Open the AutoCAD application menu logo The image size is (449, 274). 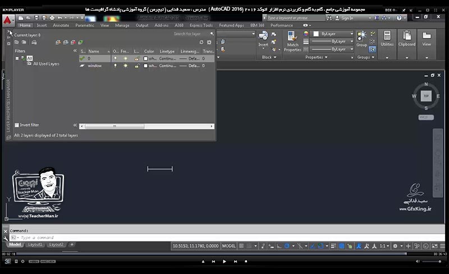(7, 20)
